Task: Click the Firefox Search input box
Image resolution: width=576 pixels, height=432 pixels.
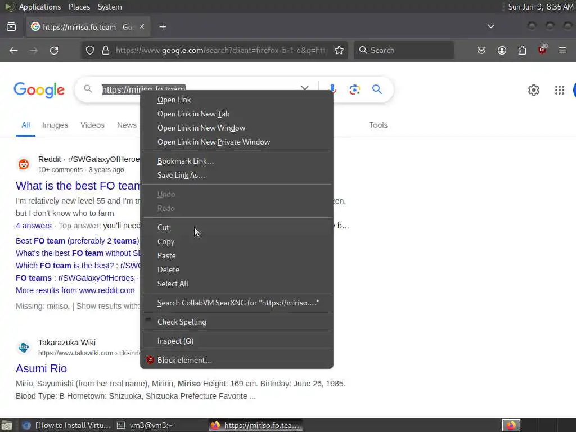Action: click(404, 50)
